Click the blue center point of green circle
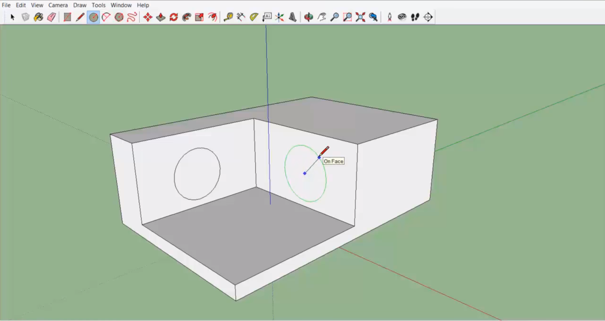Screen dimensions: 605x321 point(305,173)
